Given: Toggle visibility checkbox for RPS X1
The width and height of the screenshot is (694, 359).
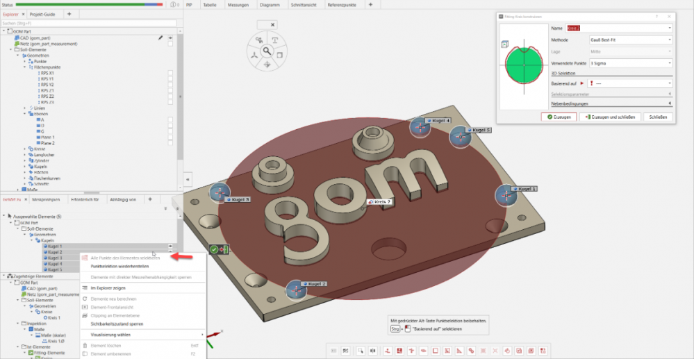Looking at the screenshot, I should (170, 73).
